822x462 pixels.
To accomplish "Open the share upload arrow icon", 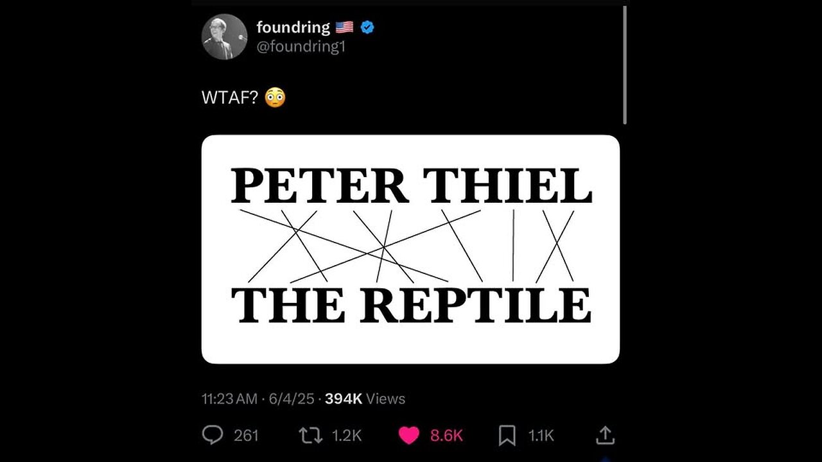I will point(605,436).
